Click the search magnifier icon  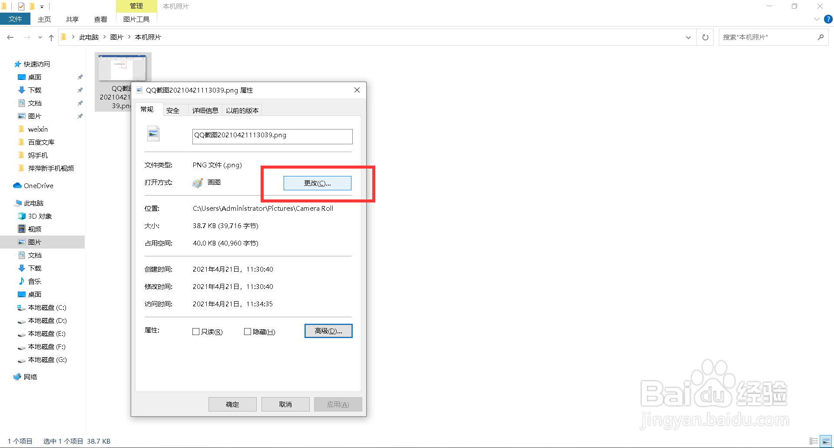click(821, 37)
